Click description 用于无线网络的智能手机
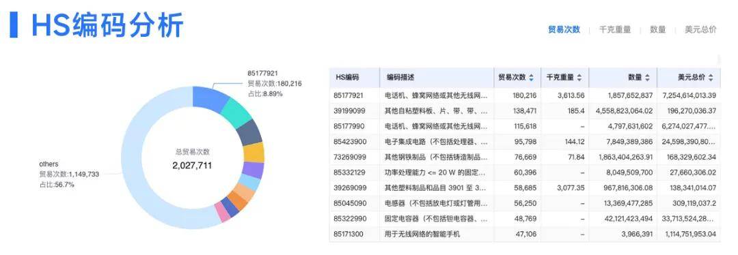The width and height of the screenshot is (738, 255). tap(422, 234)
